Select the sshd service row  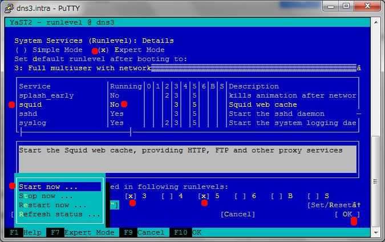click(x=187, y=114)
